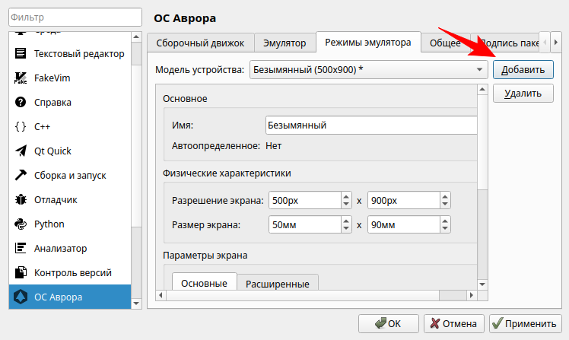Click the sidebar scroll down arrow

[x=136, y=303]
